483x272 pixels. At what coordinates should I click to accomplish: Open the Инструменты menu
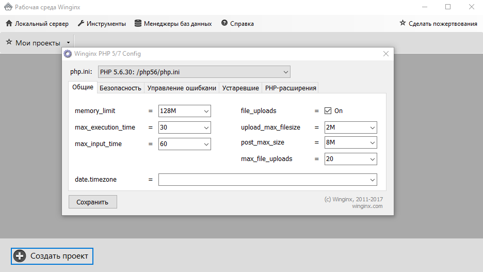(x=102, y=24)
